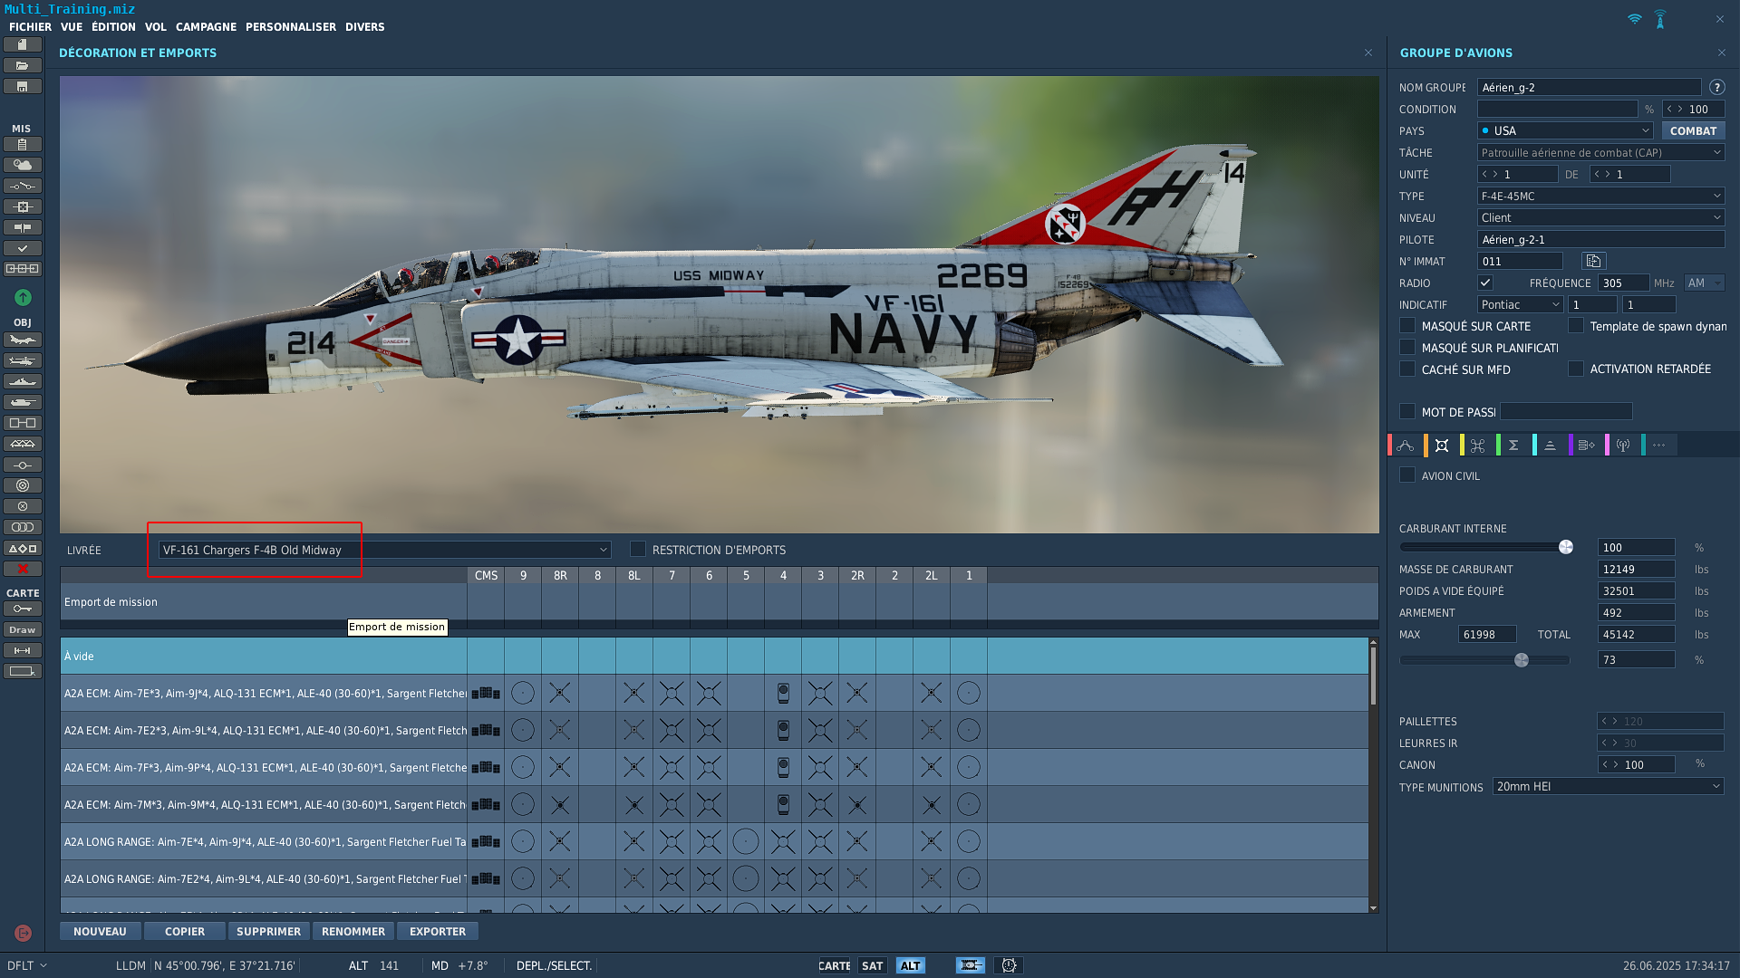1740x978 pixels.
Task: Open the PERSONNALISER menu
Action: point(291,27)
